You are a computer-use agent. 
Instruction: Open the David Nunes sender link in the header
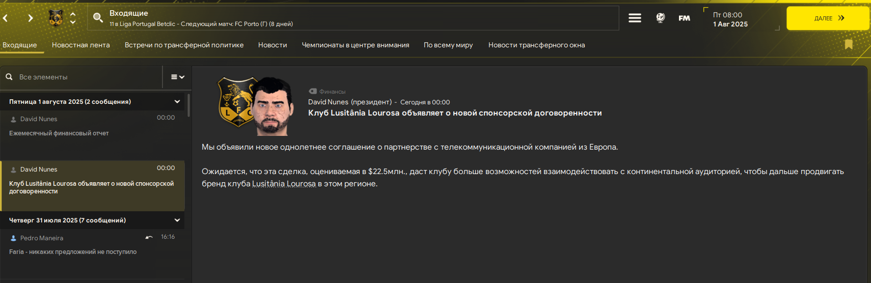pos(328,102)
